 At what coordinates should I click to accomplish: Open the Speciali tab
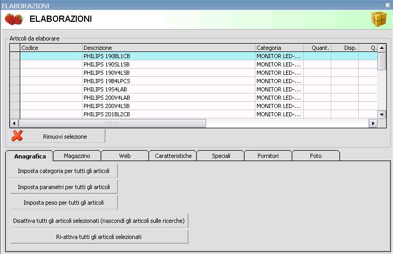click(221, 156)
